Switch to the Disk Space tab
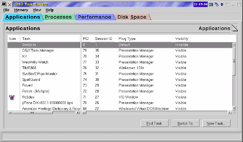 (132, 17)
